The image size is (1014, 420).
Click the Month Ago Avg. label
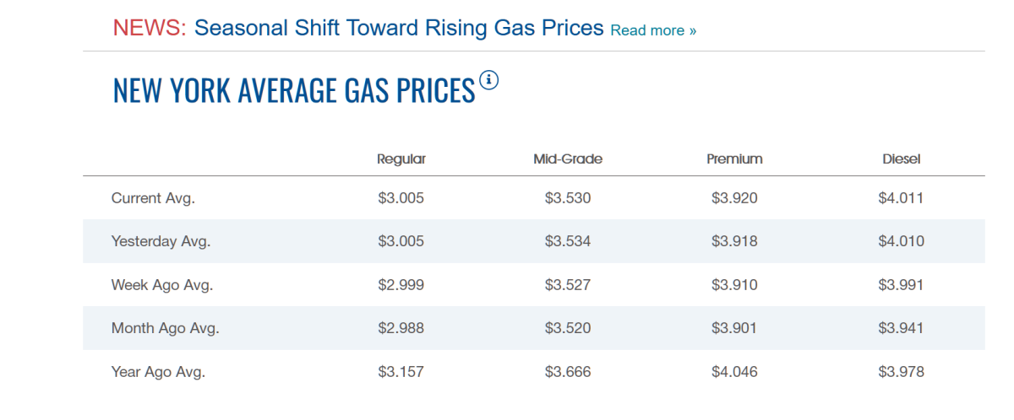[x=165, y=328]
